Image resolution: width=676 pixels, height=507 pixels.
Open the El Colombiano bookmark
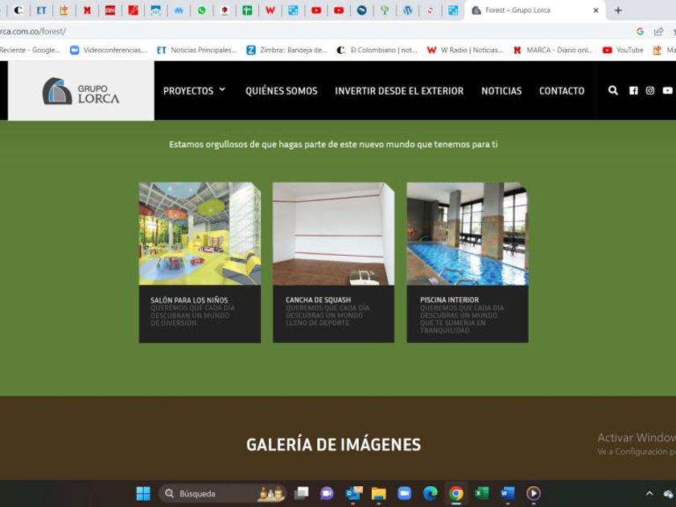coord(377,50)
